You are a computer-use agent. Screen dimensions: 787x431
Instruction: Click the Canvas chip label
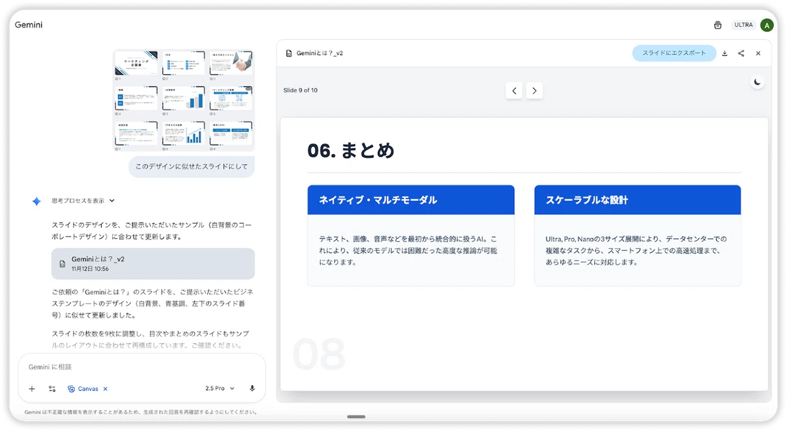coord(88,388)
